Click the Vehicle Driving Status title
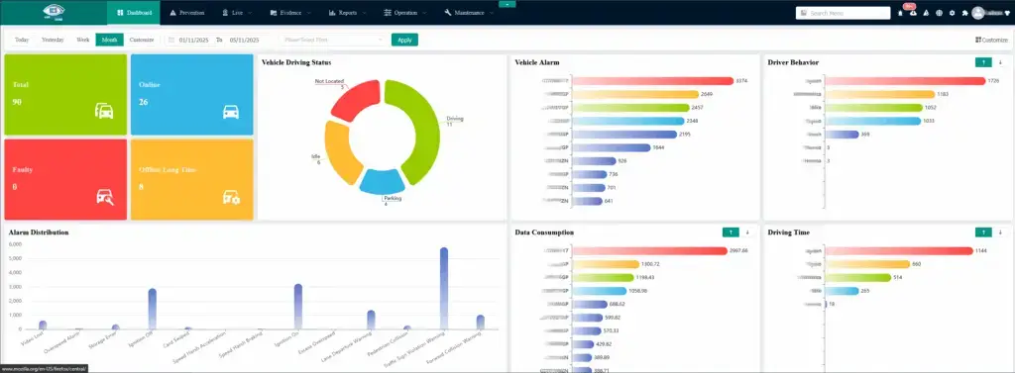 tap(296, 62)
